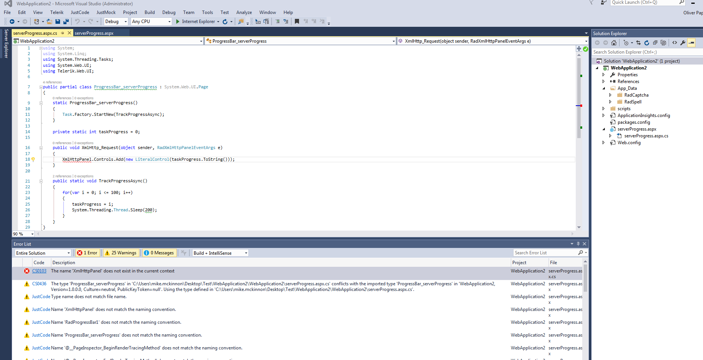Click the code editor vertical scrollbar thumb

pos(579,98)
